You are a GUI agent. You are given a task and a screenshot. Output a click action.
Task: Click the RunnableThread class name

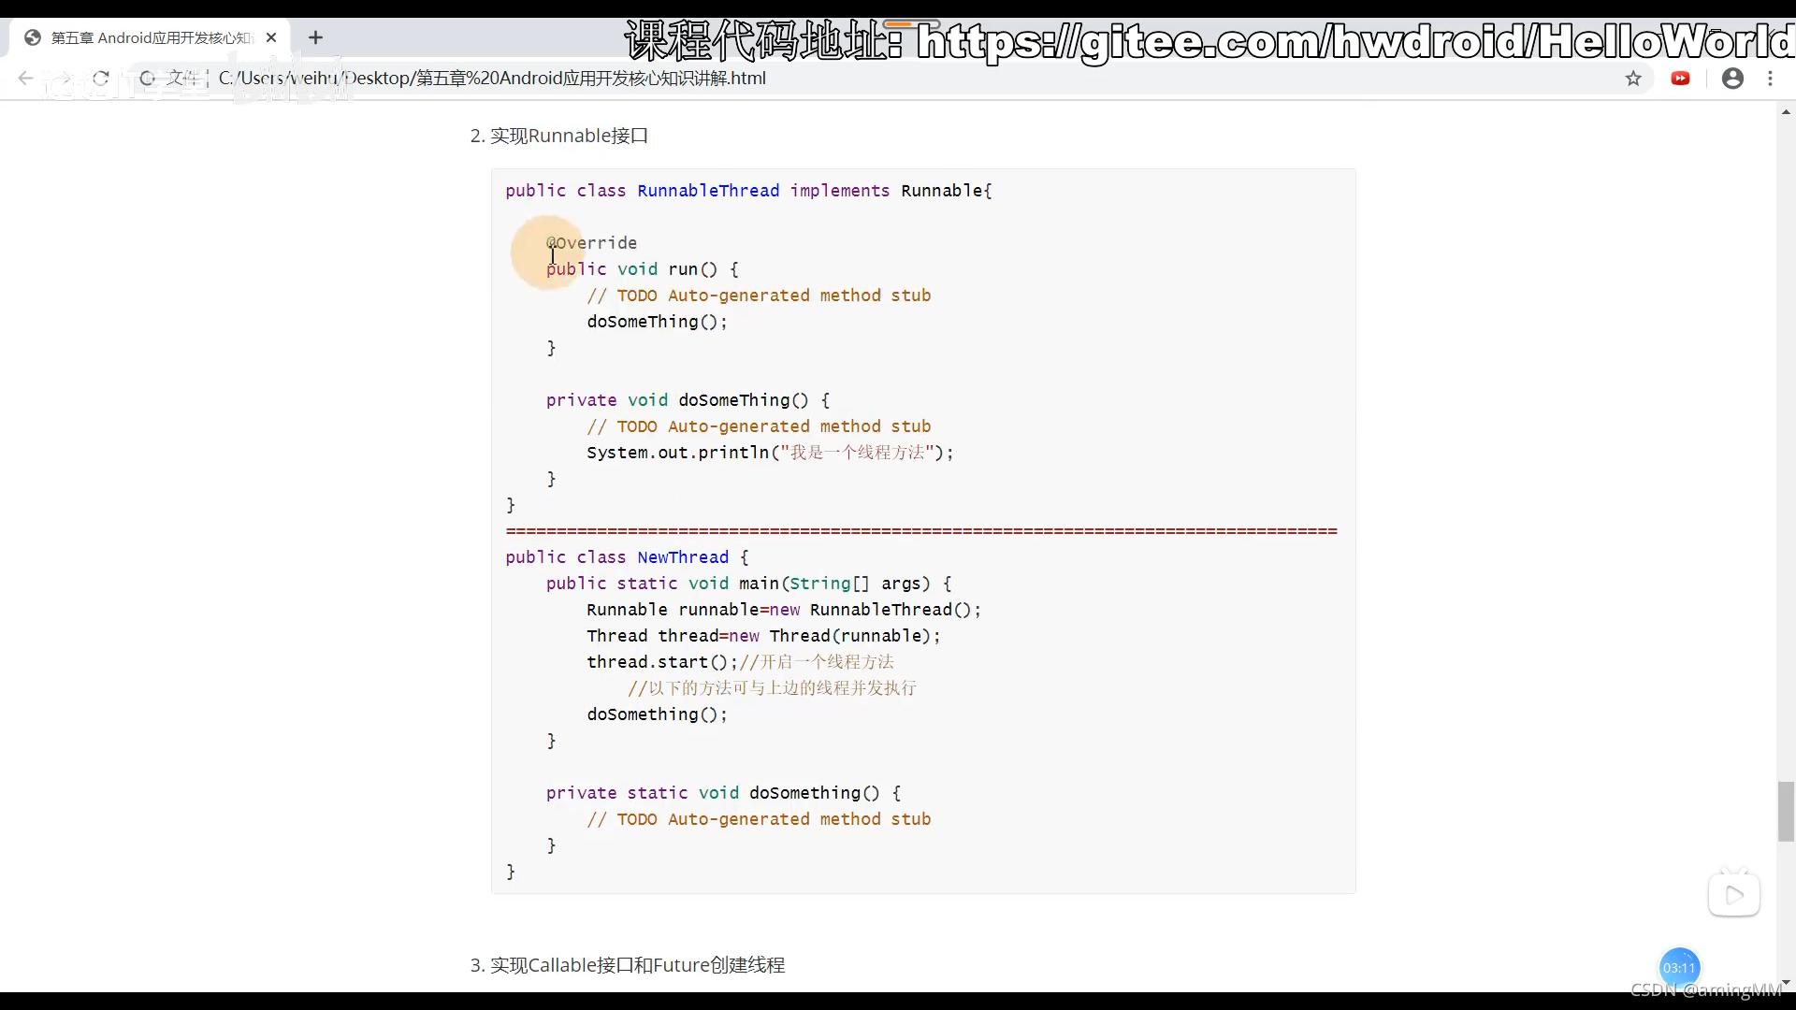click(708, 191)
